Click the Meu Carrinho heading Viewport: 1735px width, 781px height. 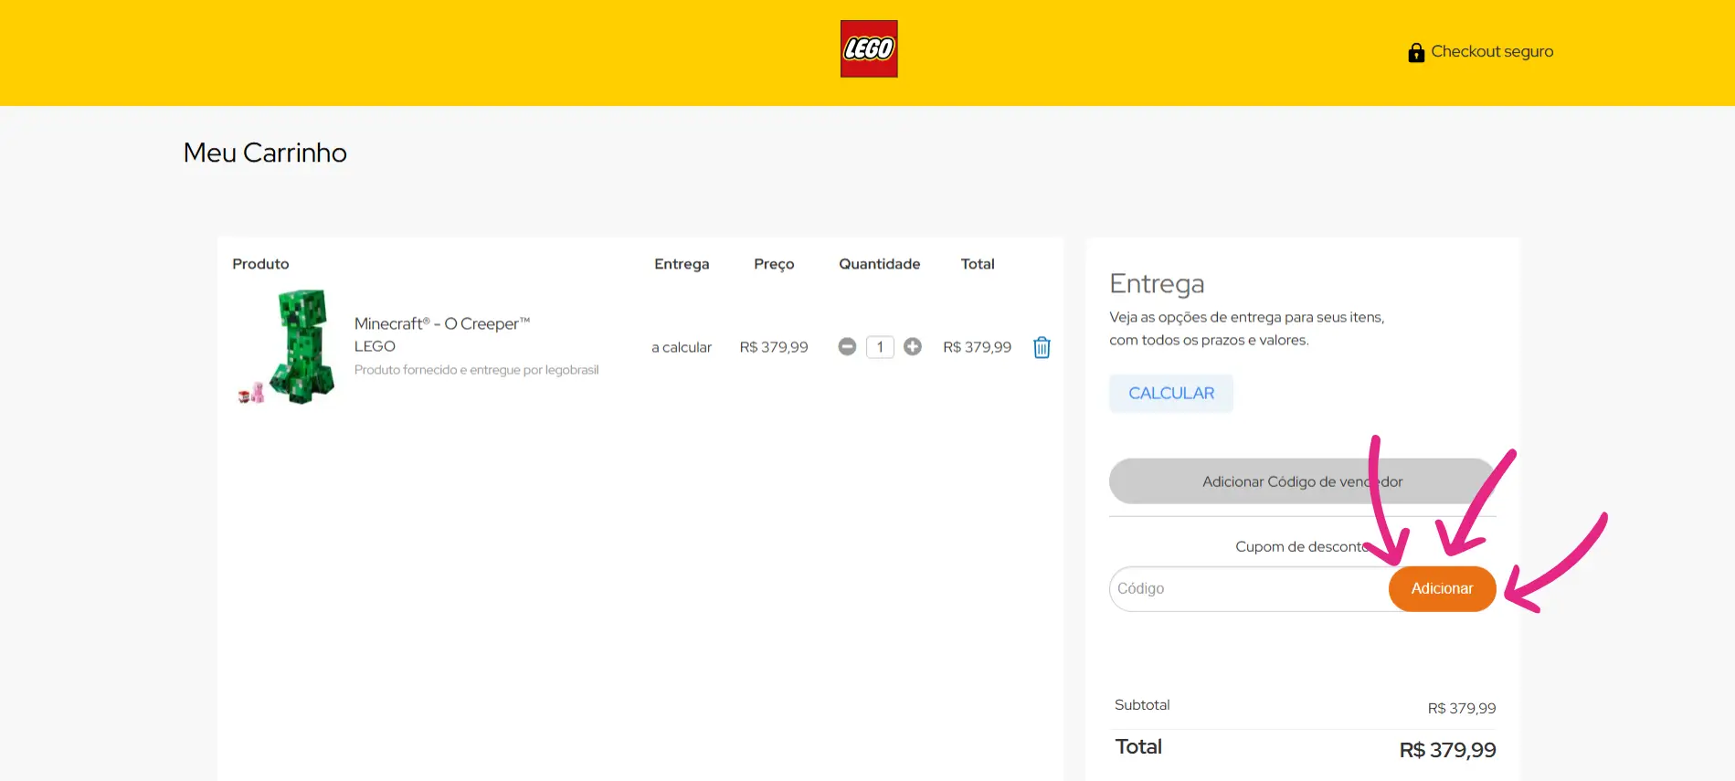click(x=265, y=153)
